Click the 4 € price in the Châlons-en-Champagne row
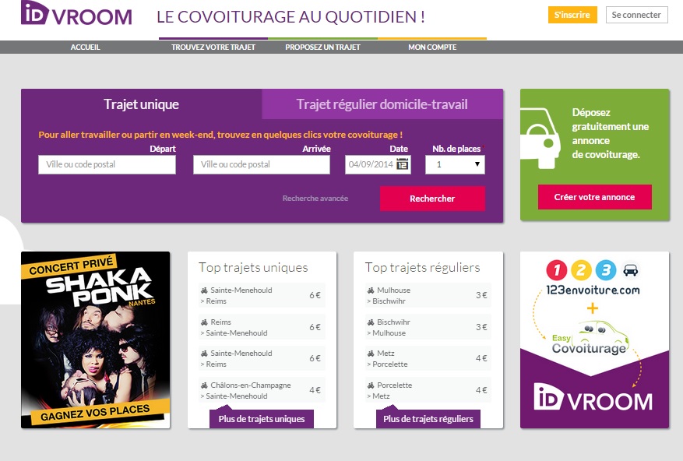The height and width of the screenshot is (461, 683). (315, 390)
